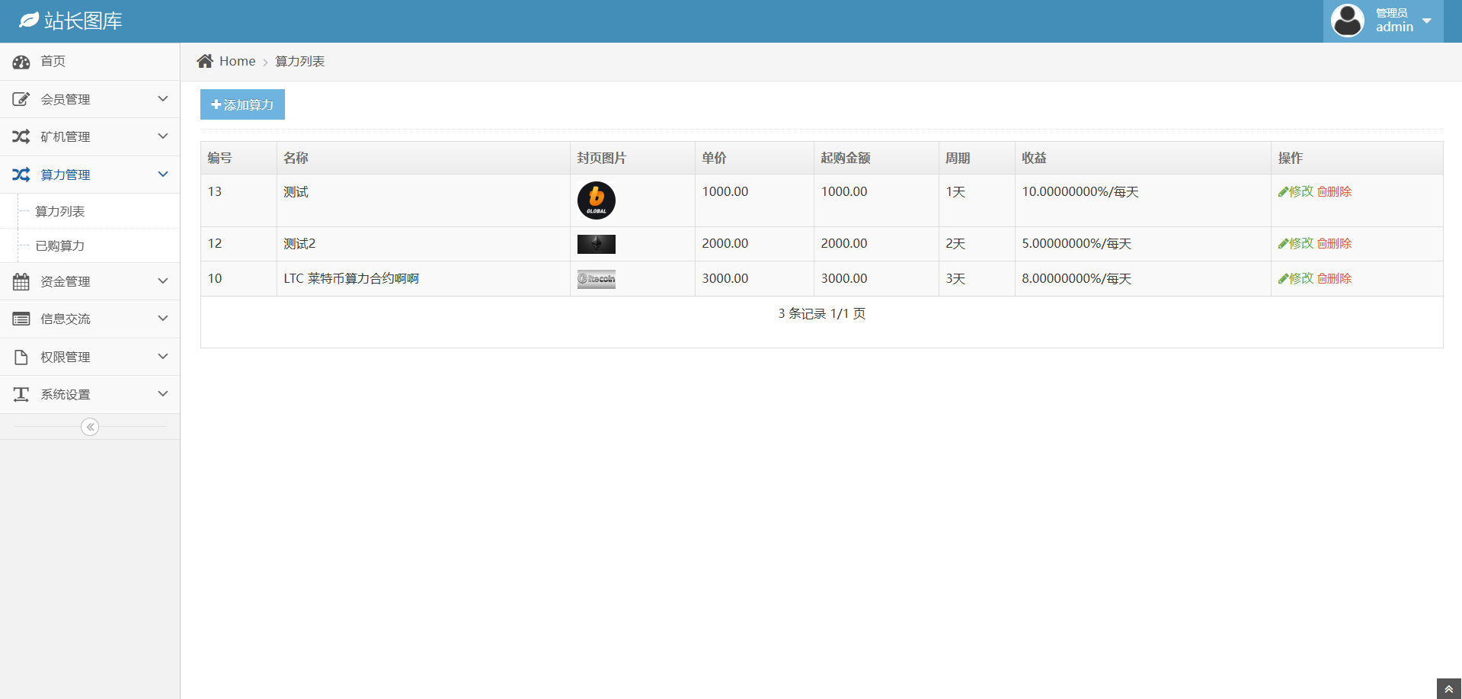Click the edit icon beside 会员管理
1462x699 pixels.
[x=21, y=99]
